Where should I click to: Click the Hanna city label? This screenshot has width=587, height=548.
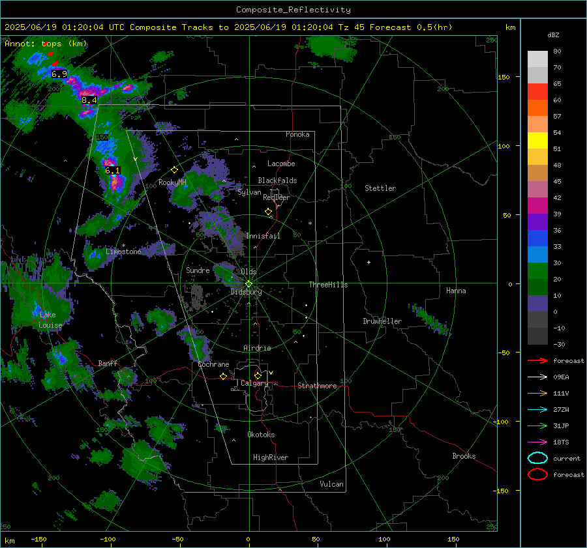coord(456,291)
